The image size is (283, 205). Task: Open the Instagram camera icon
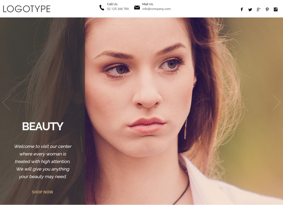coord(276,9)
